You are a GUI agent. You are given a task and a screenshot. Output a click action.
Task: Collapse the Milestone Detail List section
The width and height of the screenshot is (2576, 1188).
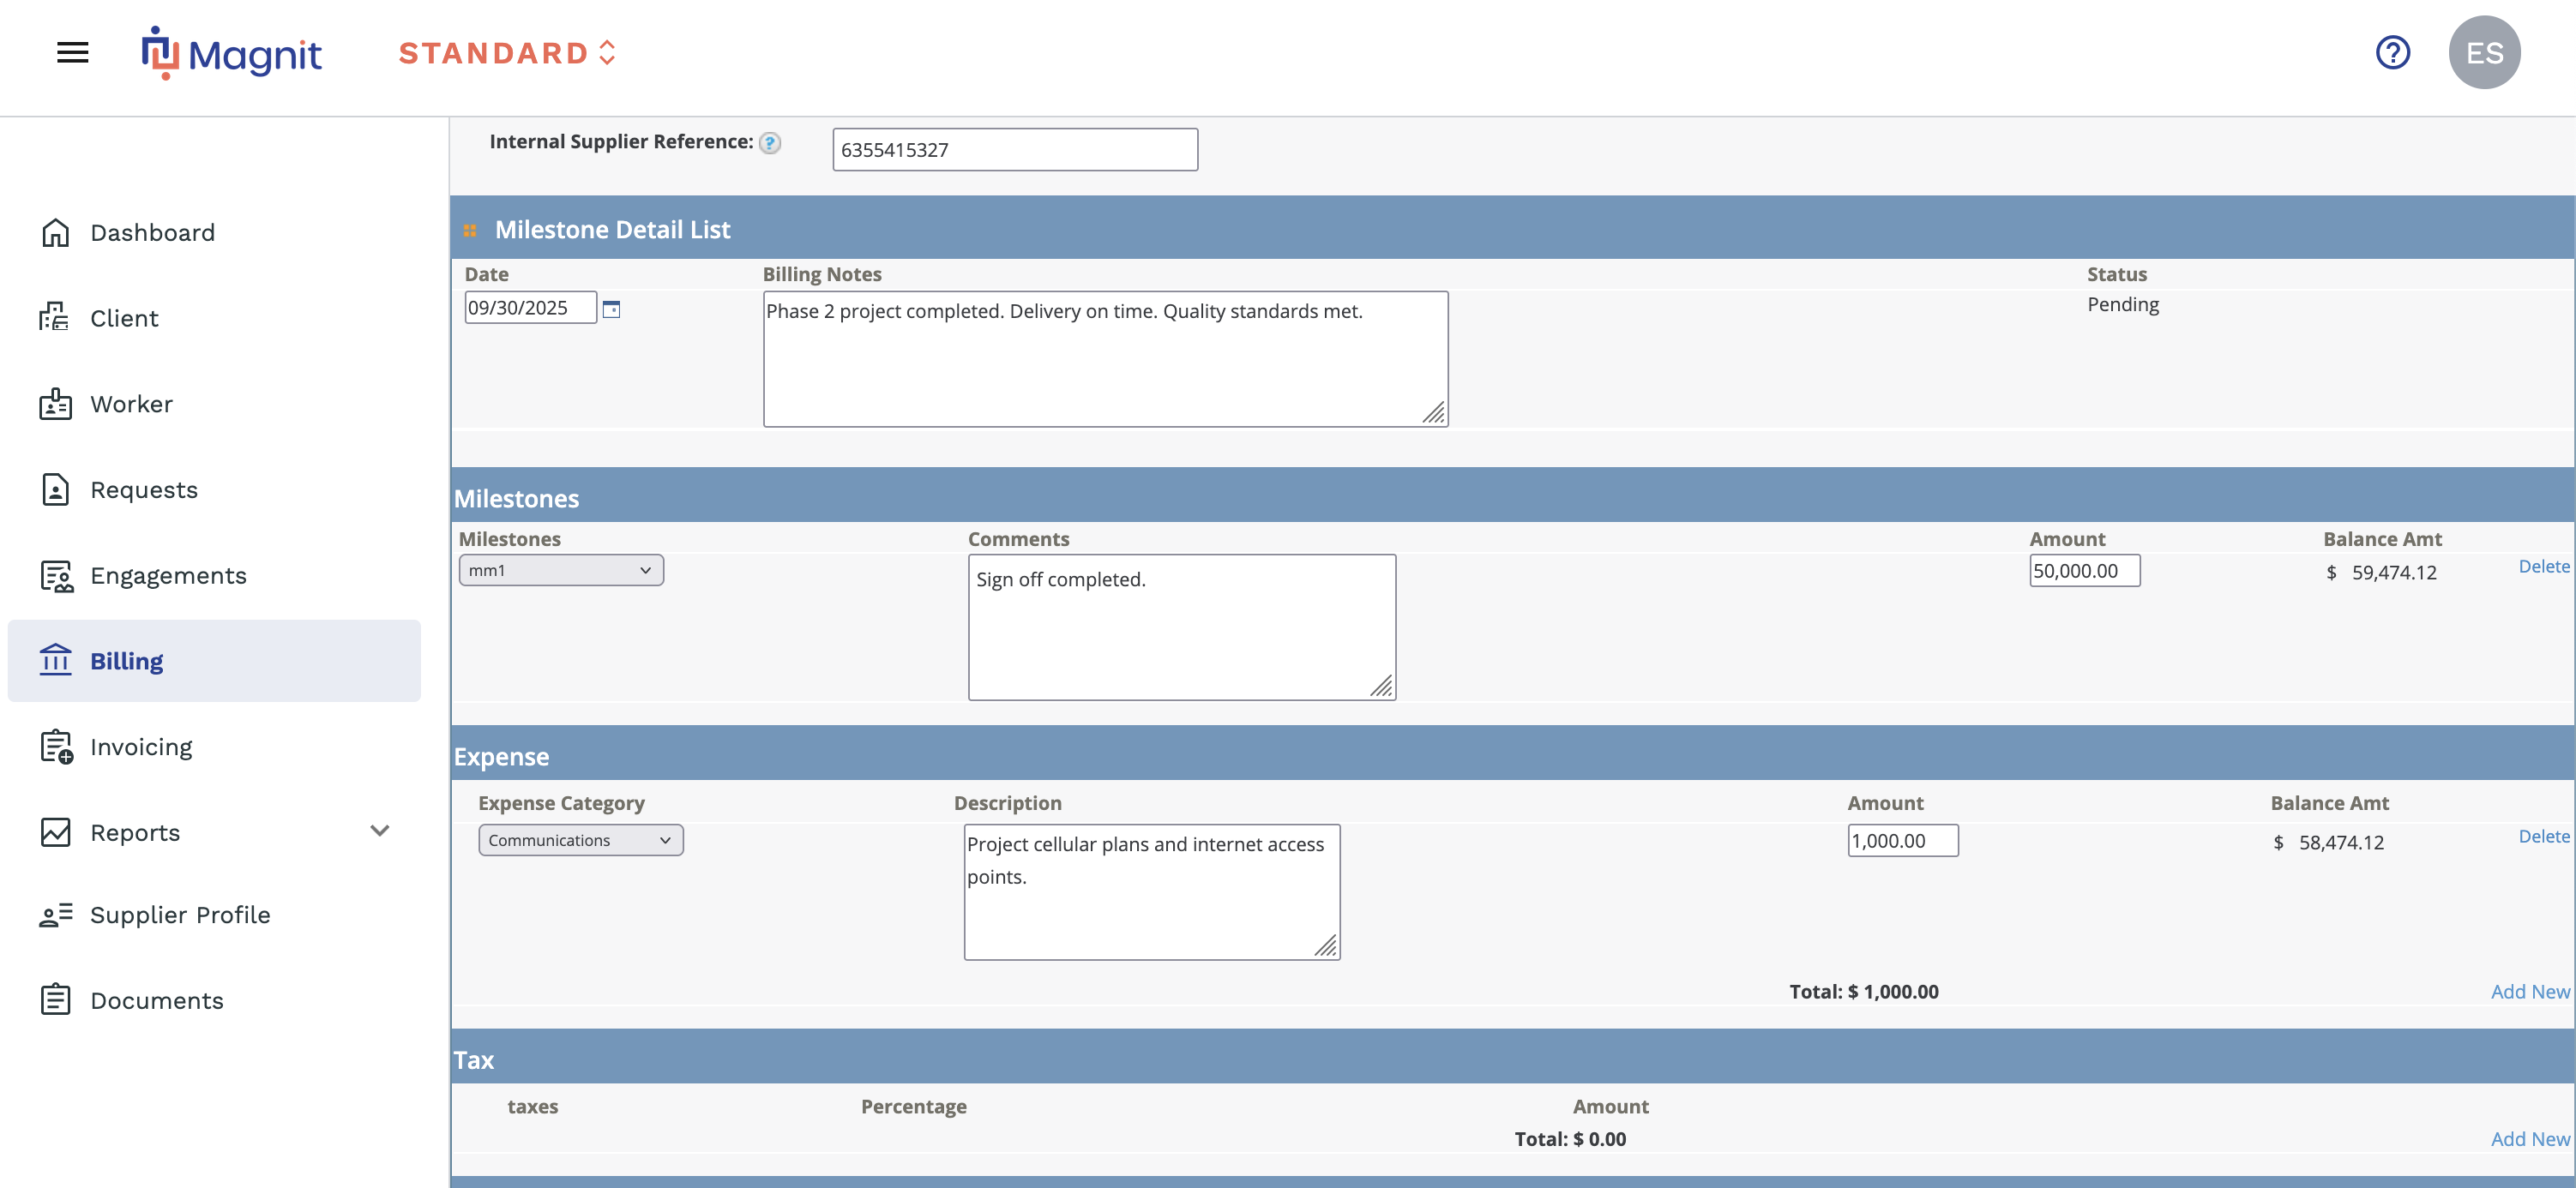[470, 231]
